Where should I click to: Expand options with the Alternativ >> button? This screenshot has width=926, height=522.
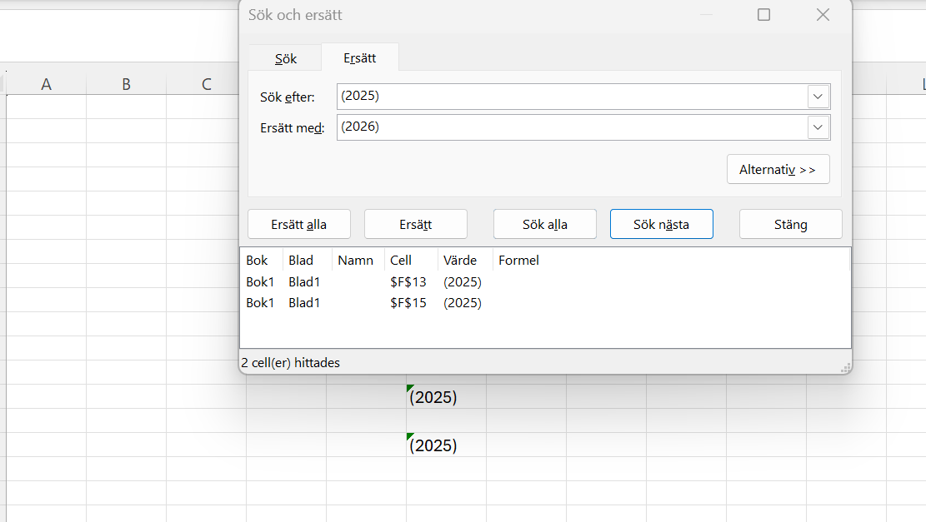pyautogui.click(x=778, y=169)
